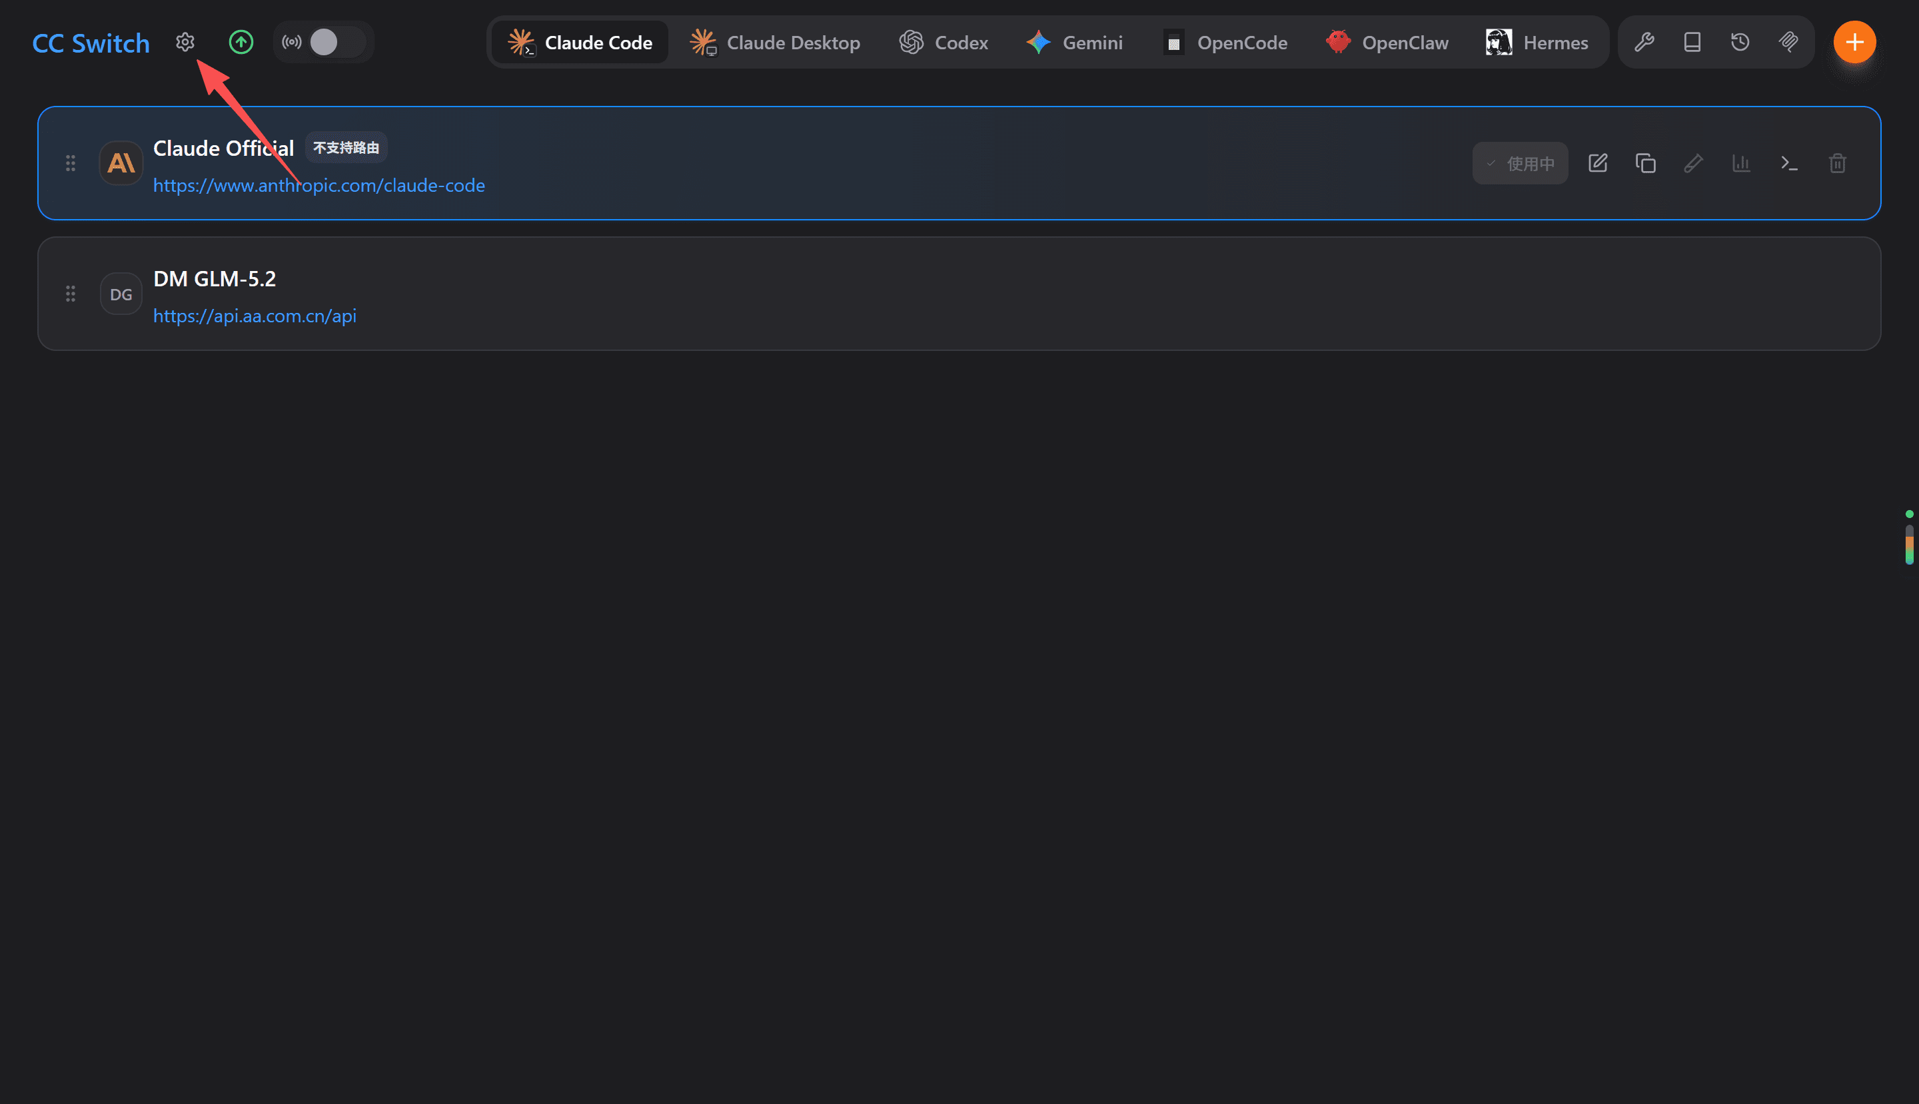This screenshot has height=1104, width=1919.
Task: Click the drag handle on DM GLM-5.2
Action: click(71, 294)
